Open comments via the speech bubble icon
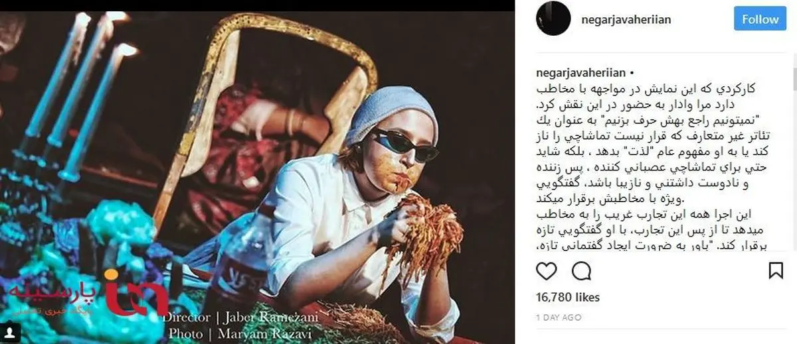Screen dimensions: 797x344 point(582,271)
